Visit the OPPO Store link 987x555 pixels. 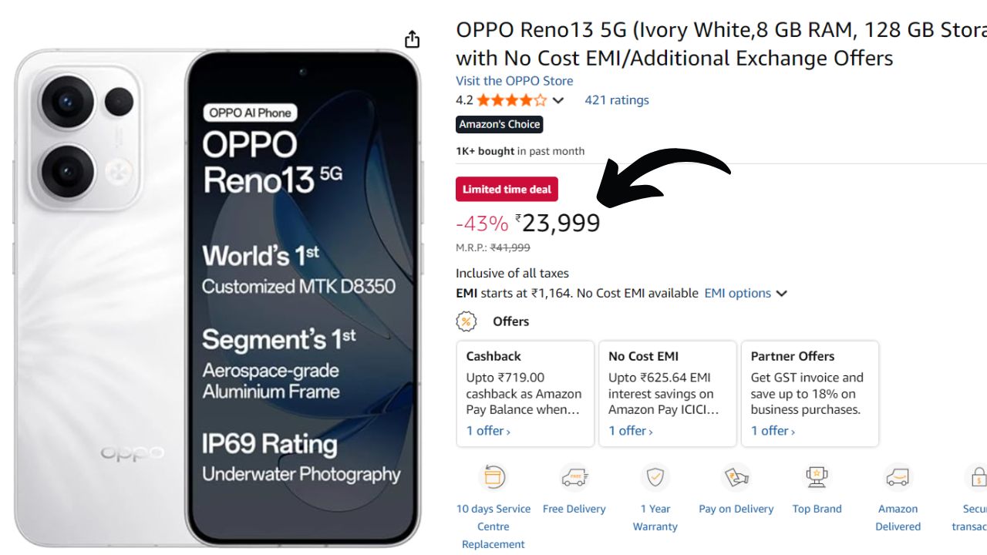(514, 80)
